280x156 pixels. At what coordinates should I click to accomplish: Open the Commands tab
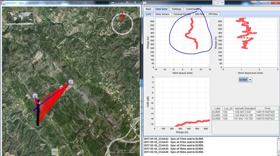tap(192, 9)
